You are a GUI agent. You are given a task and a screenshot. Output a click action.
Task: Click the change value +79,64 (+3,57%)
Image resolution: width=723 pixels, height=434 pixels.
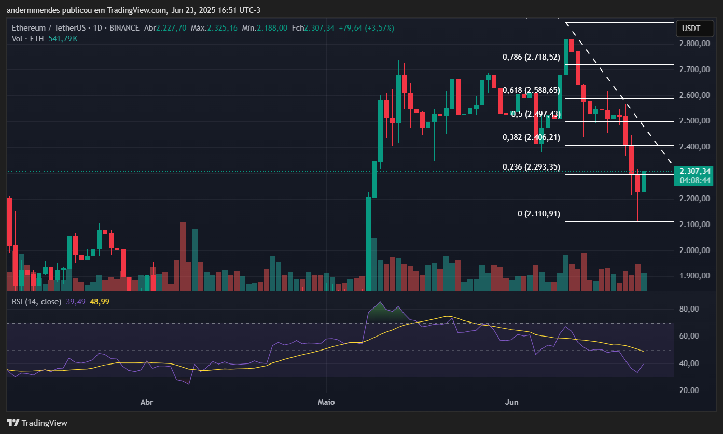(x=366, y=28)
